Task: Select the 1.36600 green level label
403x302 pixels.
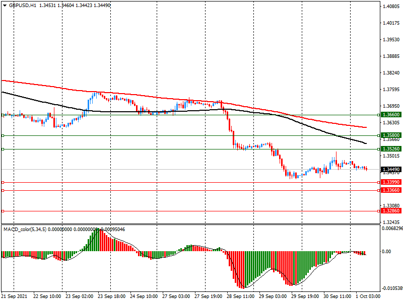Action: point(391,115)
